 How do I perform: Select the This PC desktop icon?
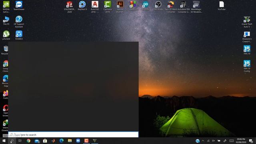6,20
